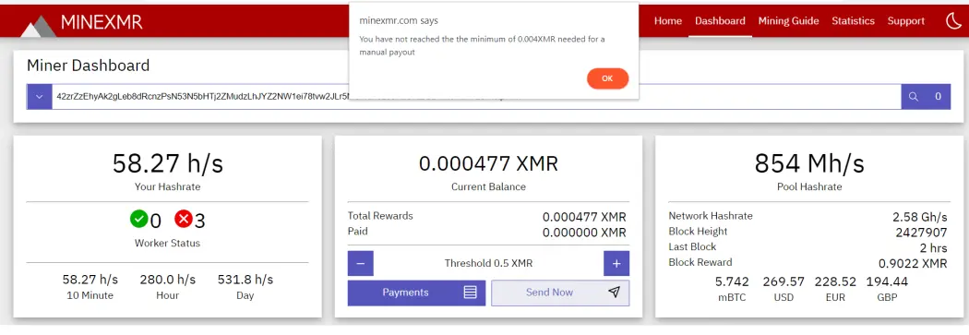
Task: Click the Network Hashrate value 2.58 Gh/s
Action: [x=919, y=218]
